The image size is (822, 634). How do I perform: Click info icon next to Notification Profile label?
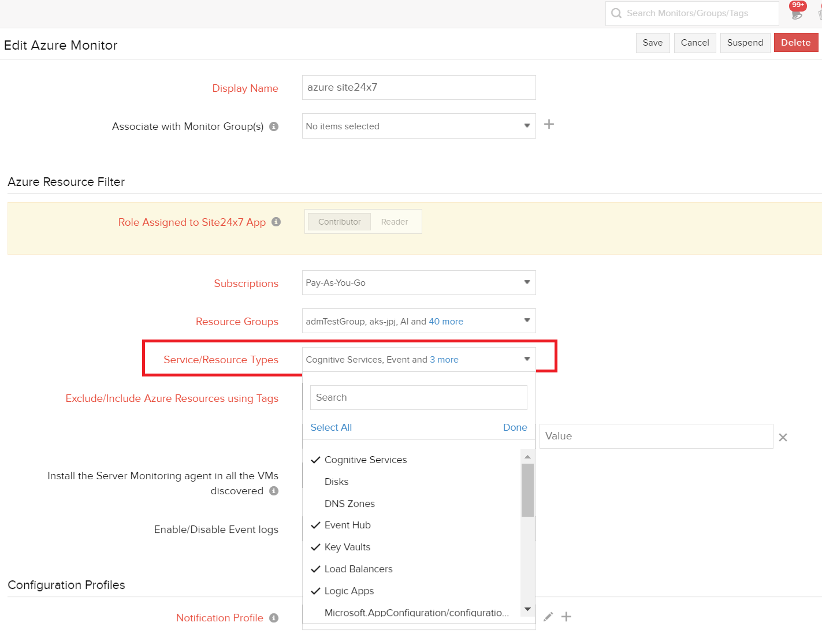click(x=274, y=618)
